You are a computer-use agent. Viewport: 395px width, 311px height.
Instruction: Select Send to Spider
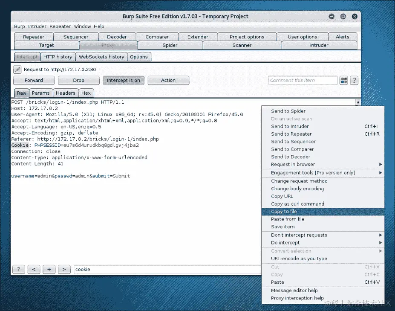[x=323, y=111]
